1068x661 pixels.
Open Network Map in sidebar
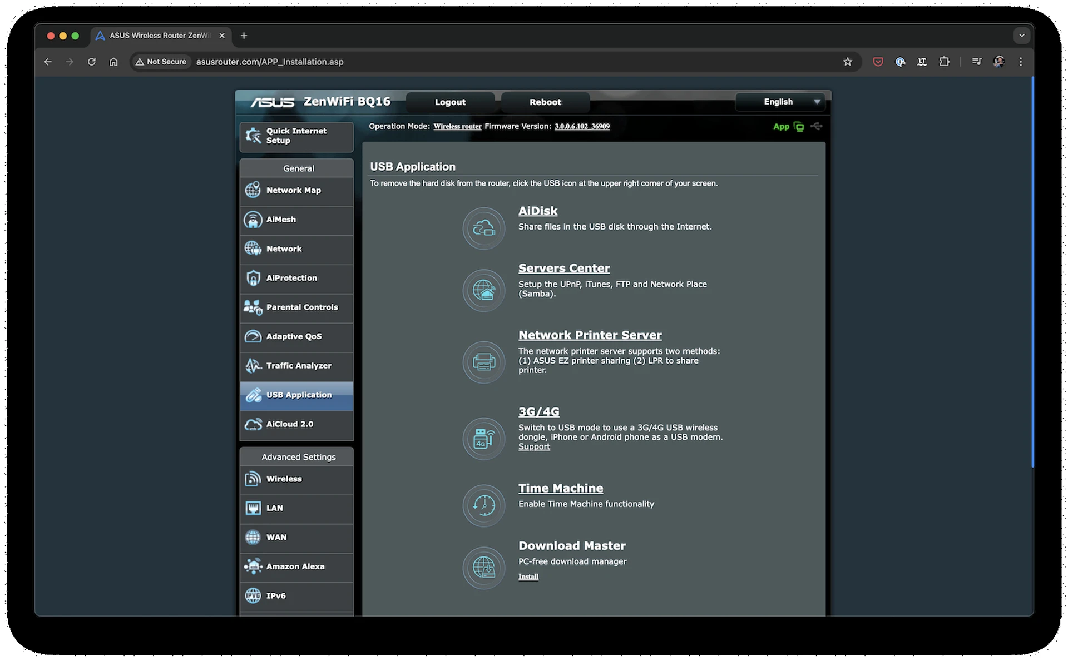tap(296, 191)
